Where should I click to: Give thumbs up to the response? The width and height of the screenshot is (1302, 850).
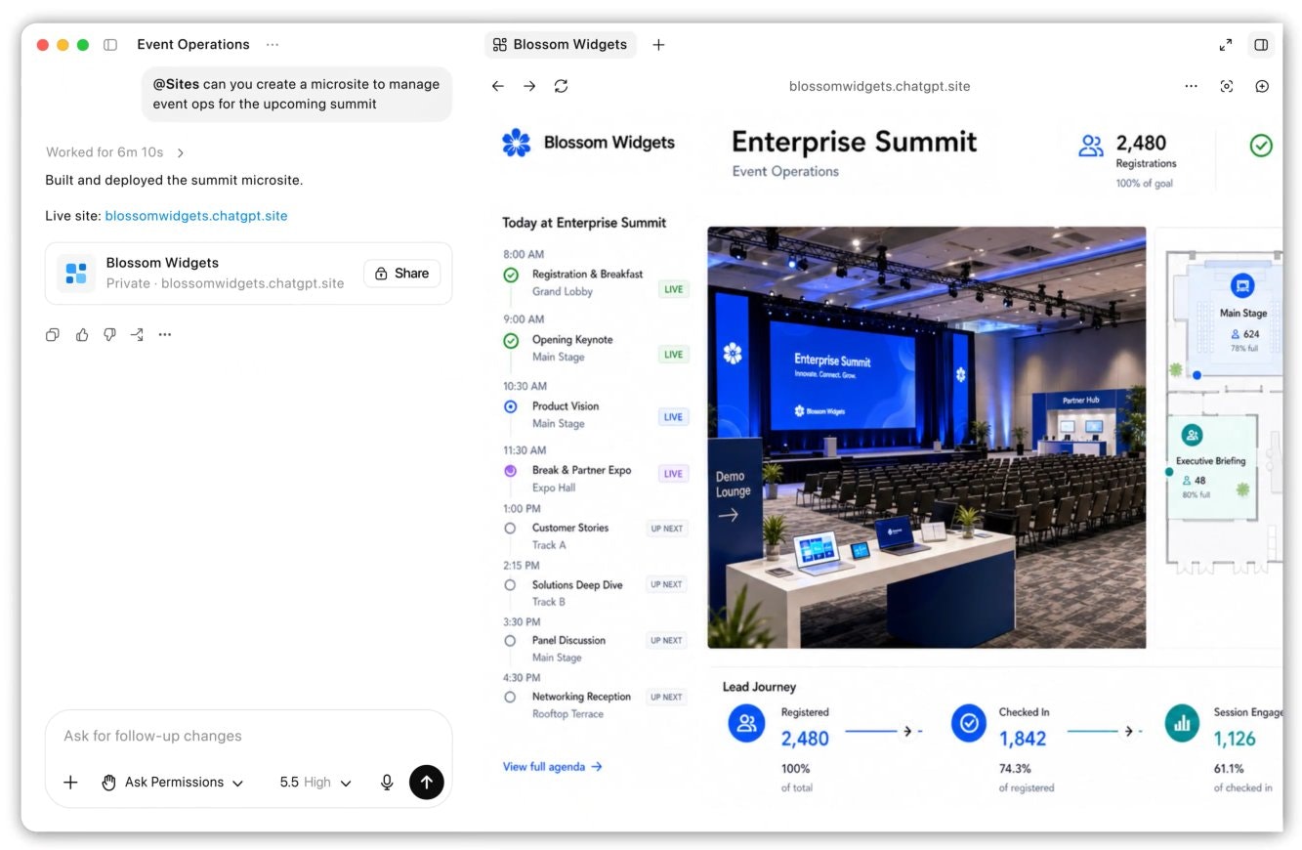(82, 335)
